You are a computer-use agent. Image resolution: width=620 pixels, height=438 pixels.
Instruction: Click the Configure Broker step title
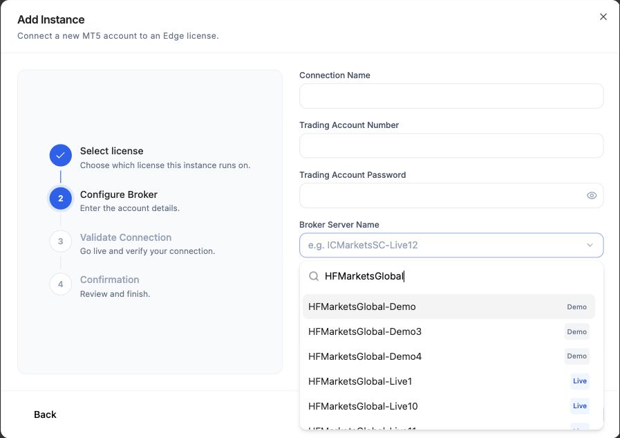point(119,194)
